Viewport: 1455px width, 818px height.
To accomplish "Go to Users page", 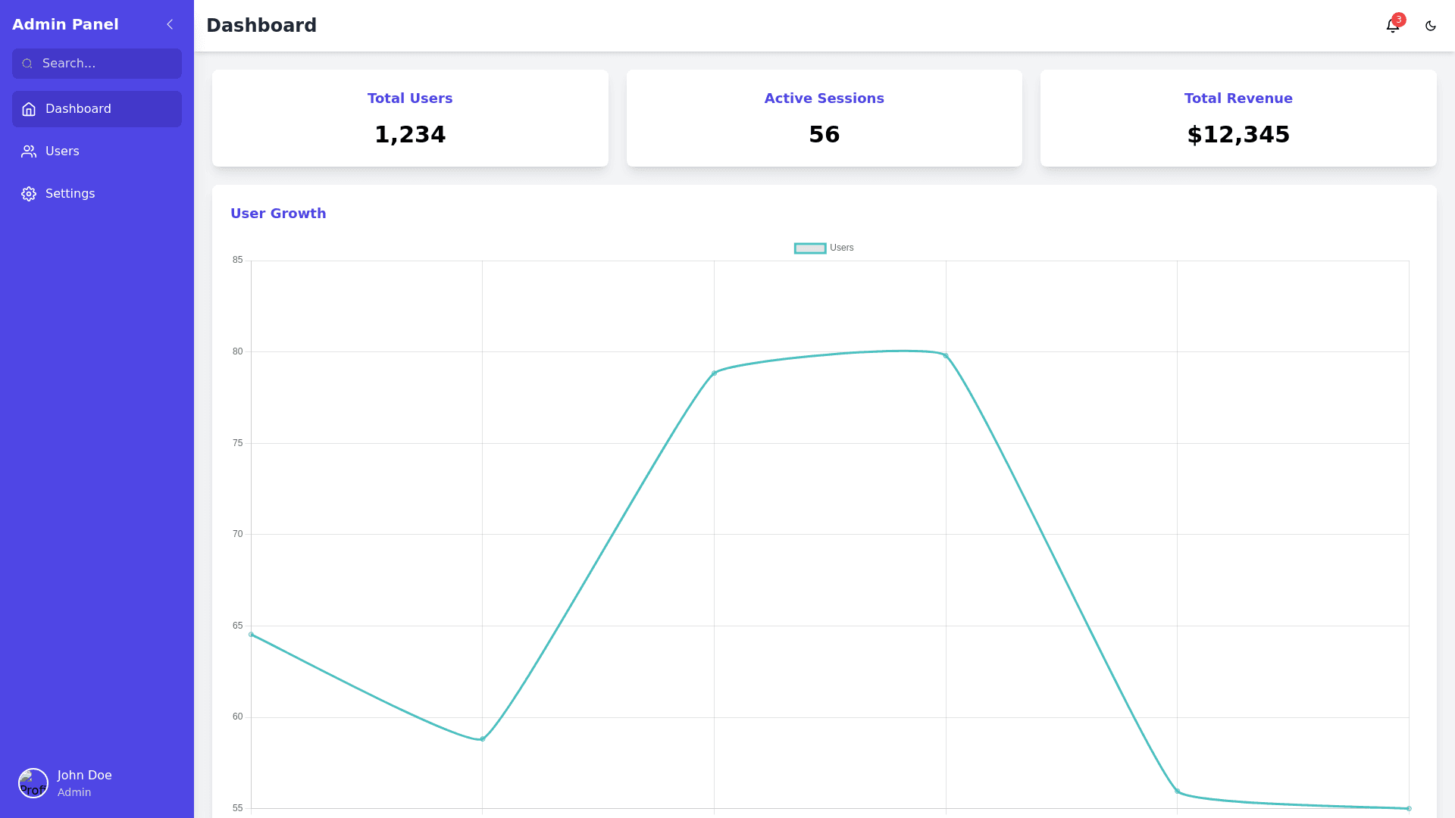I will pyautogui.click(x=62, y=151).
